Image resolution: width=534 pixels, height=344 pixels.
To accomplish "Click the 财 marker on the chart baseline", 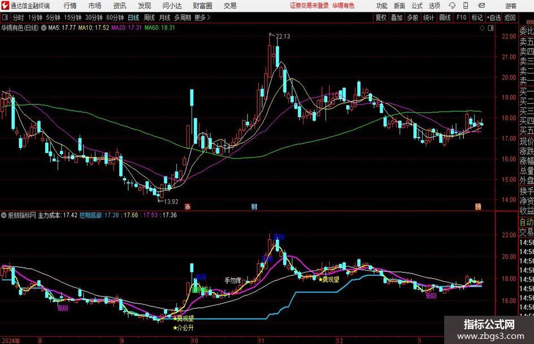I will 254,206.
